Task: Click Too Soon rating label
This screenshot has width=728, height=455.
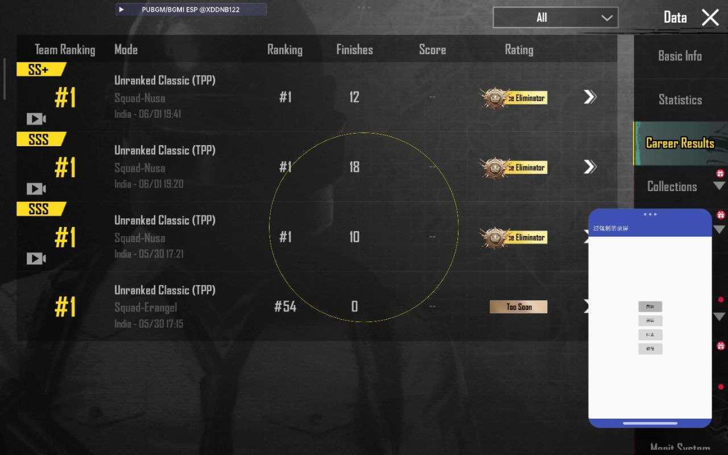Action: (x=519, y=307)
